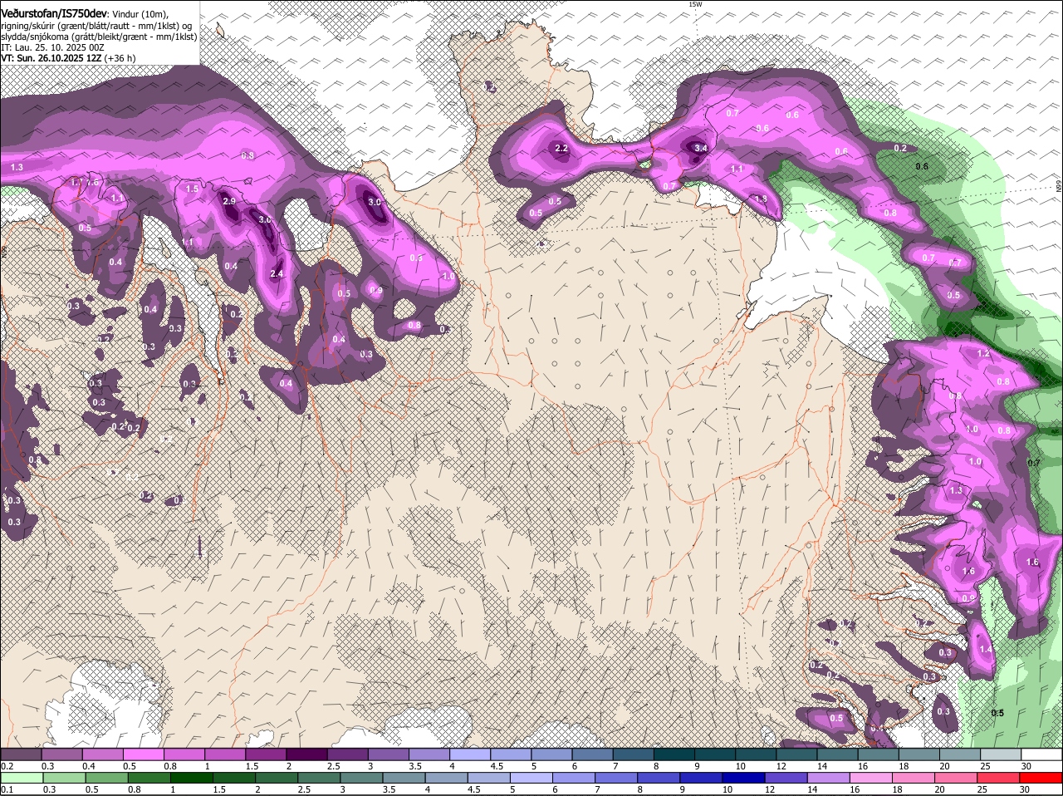Click the Veðurstofan/IS750dev title text
The width and height of the screenshot is (1063, 796).
coord(54,14)
